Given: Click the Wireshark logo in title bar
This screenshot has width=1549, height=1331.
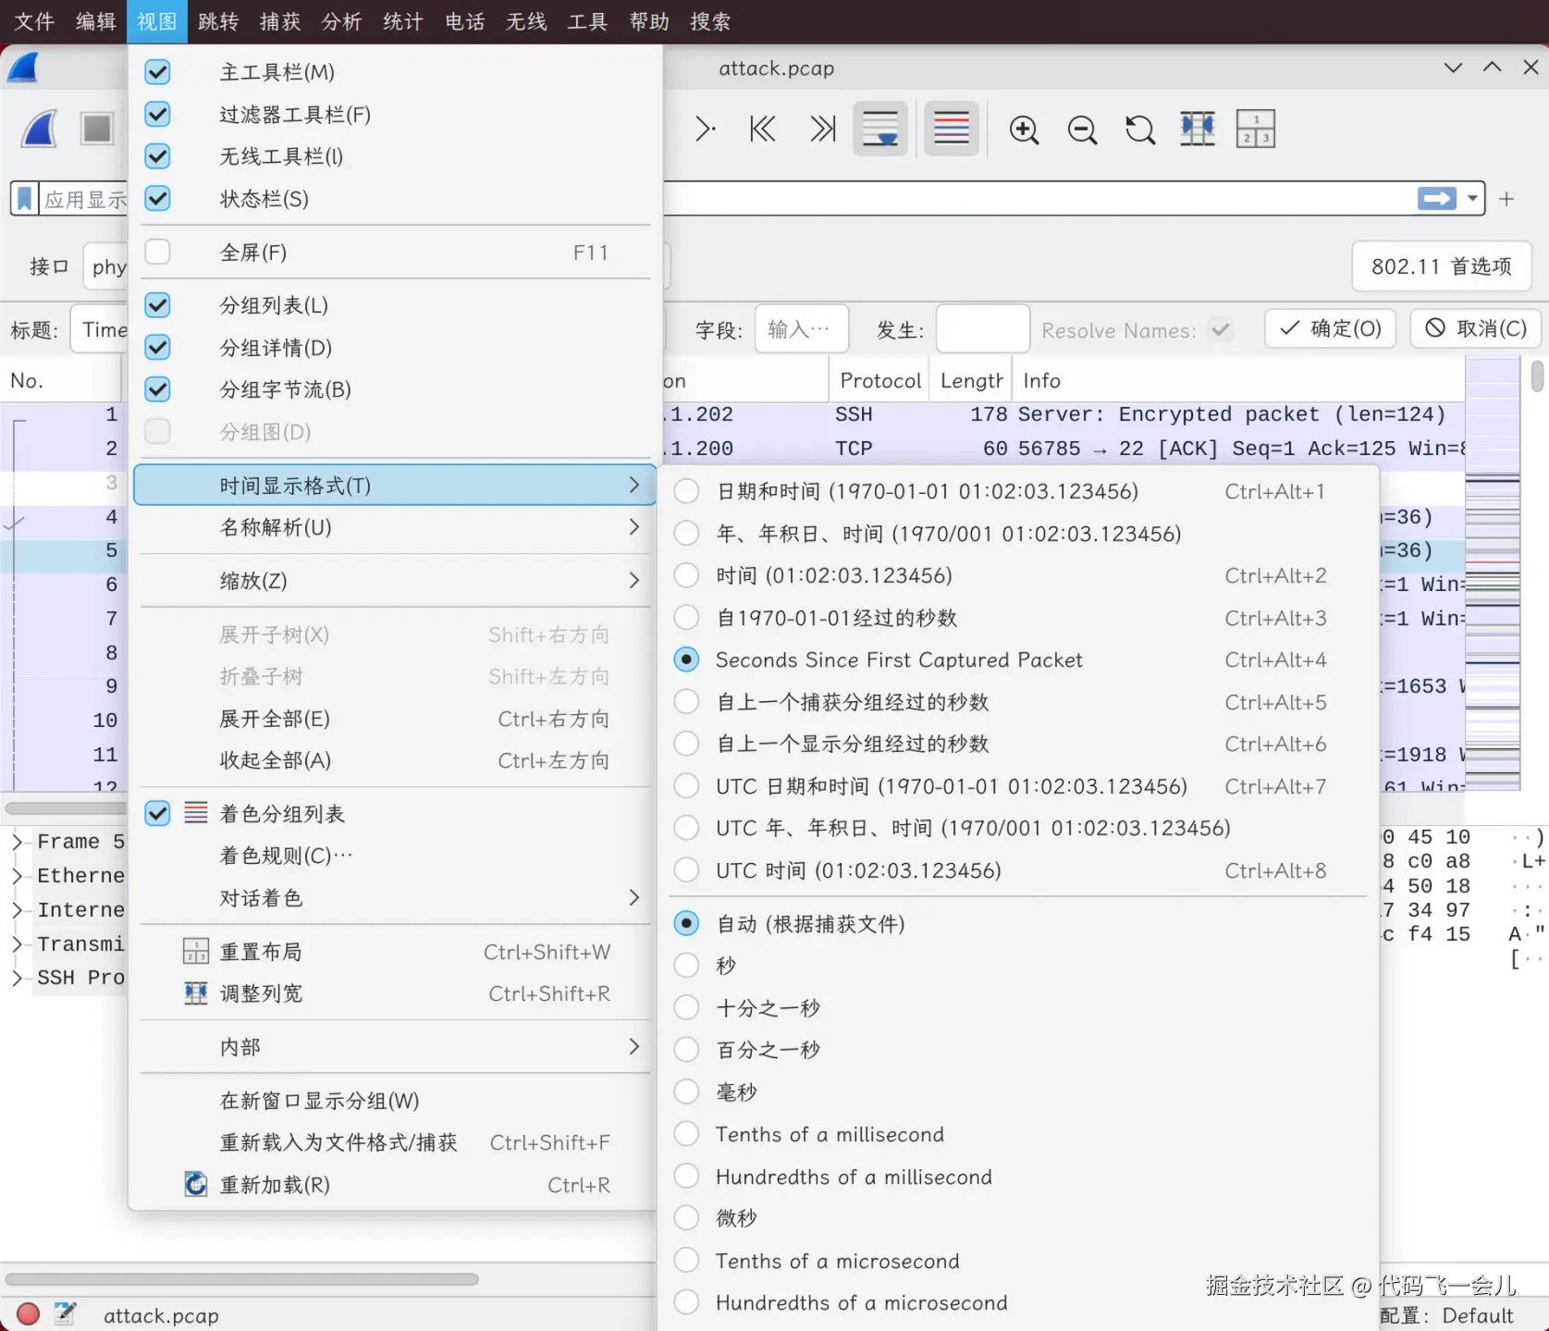Looking at the screenshot, I should 24,68.
